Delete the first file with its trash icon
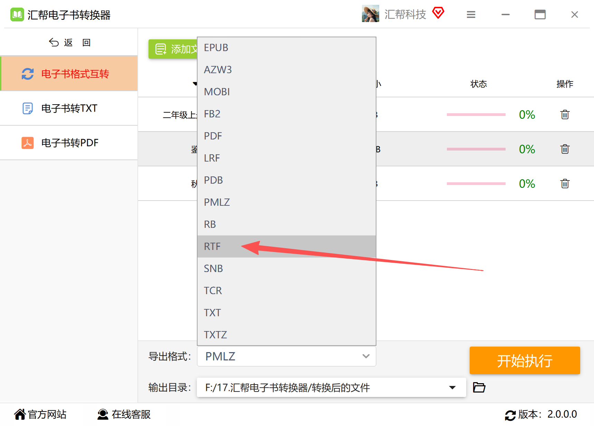The image size is (594, 426). pyautogui.click(x=565, y=115)
